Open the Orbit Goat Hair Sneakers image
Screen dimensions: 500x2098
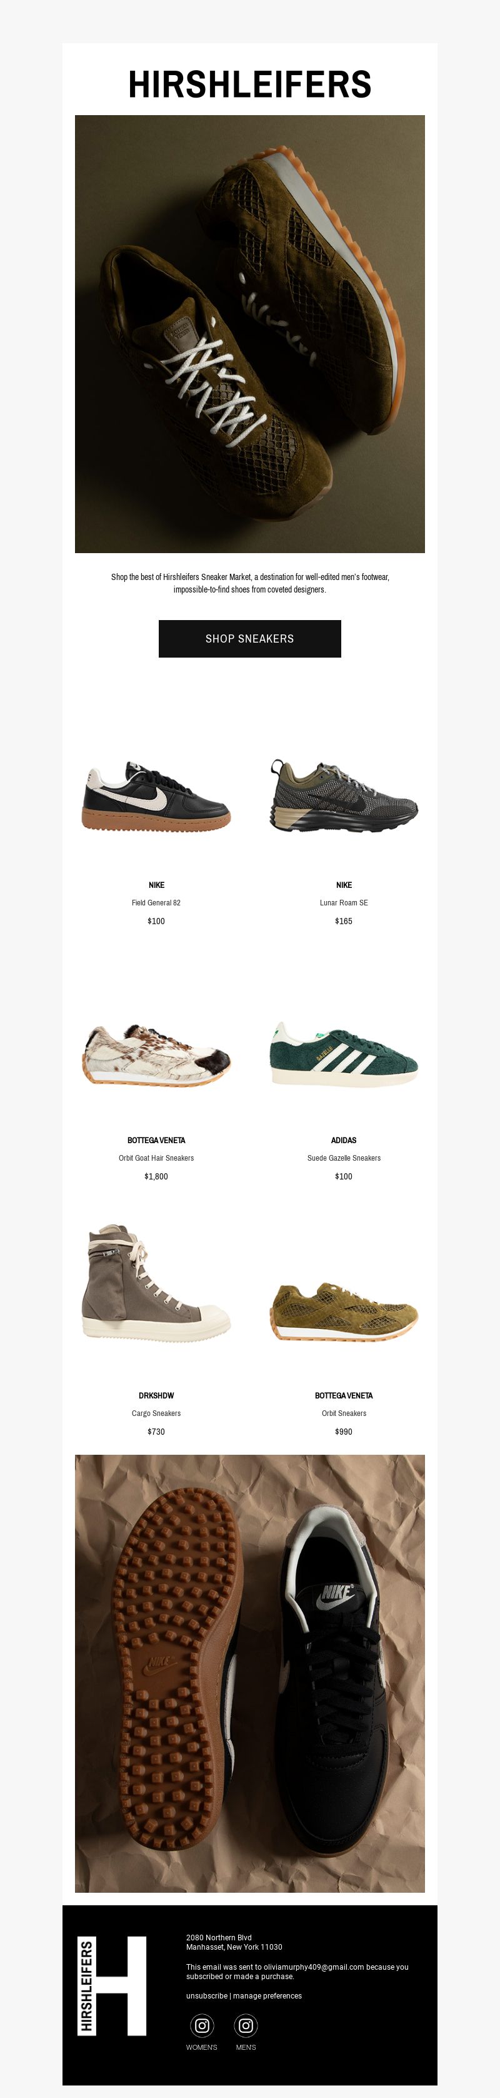tap(156, 1054)
